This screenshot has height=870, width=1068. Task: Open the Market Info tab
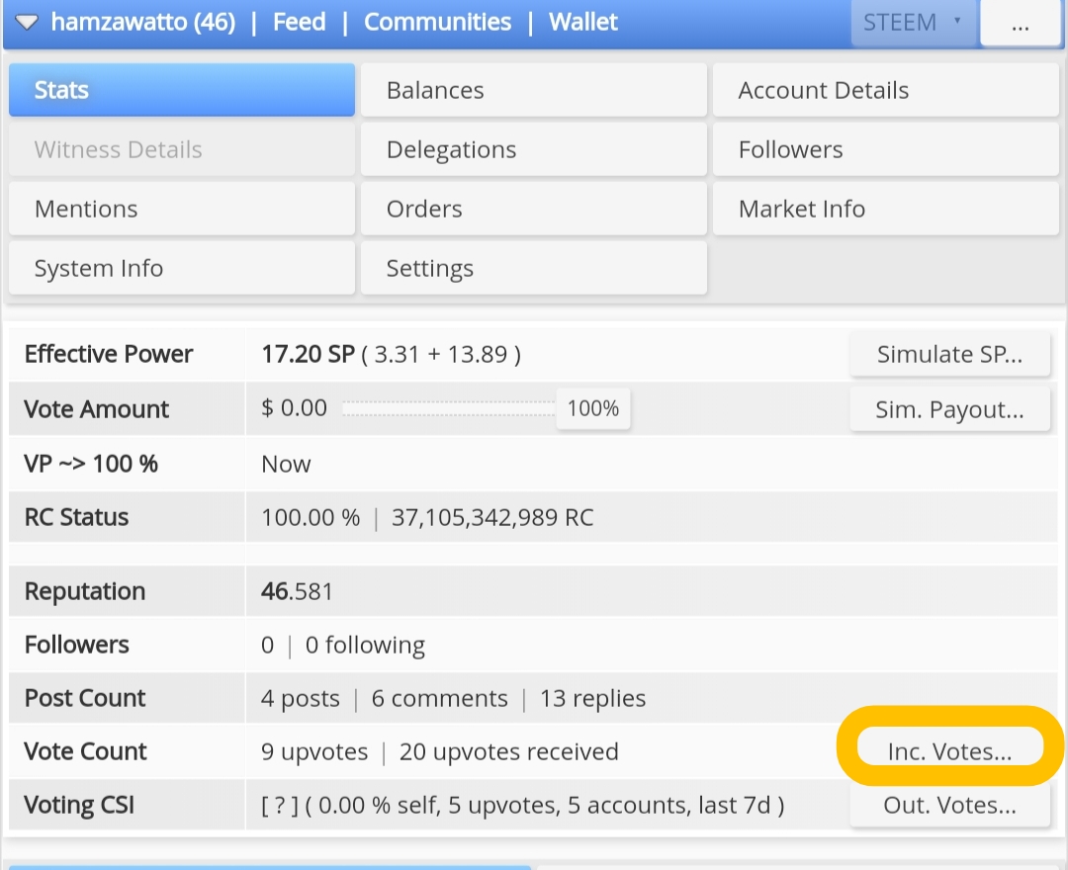click(x=885, y=209)
